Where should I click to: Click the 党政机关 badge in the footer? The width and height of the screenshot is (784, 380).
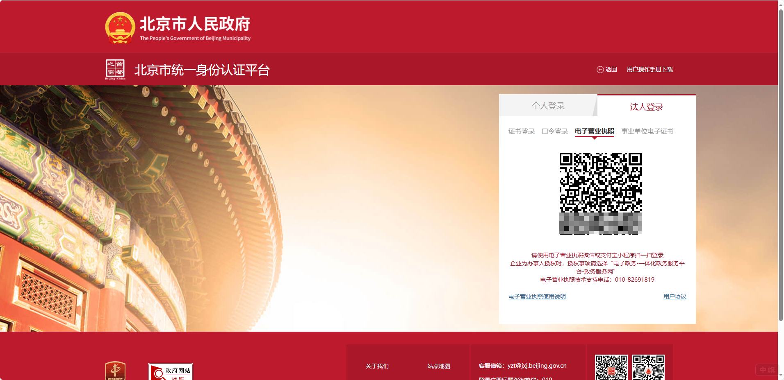(x=115, y=371)
